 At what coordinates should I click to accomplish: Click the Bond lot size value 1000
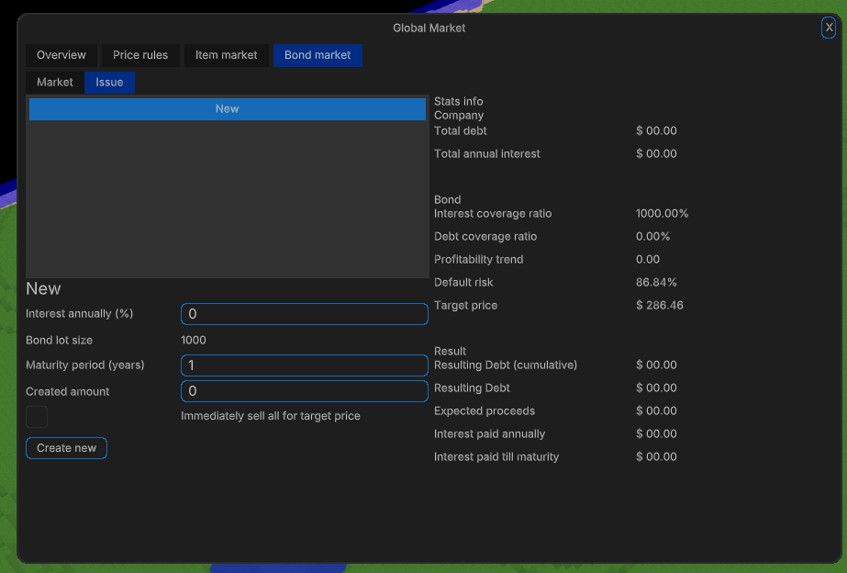click(x=194, y=340)
